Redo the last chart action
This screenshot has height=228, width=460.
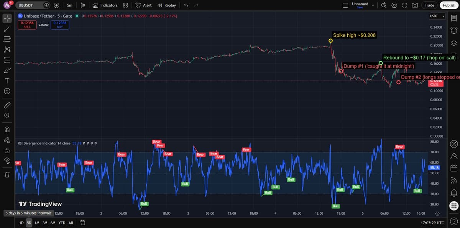196,5
